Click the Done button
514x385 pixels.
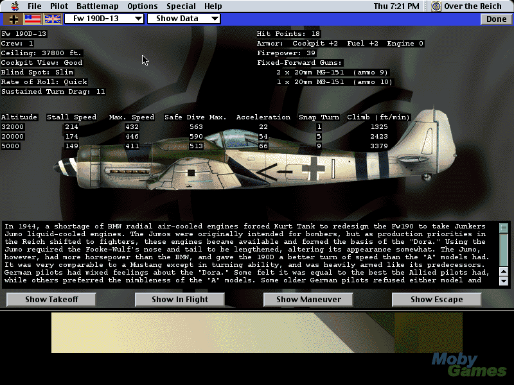(496, 19)
